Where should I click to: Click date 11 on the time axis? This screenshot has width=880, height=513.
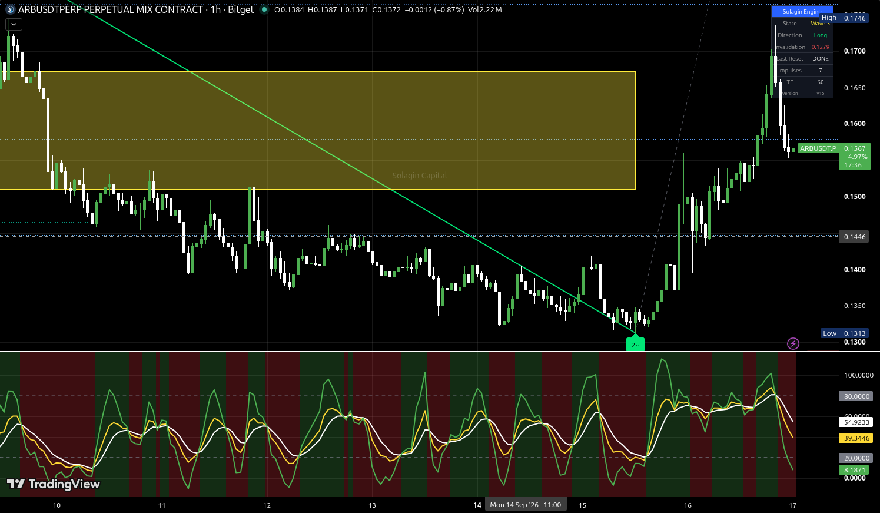162,505
